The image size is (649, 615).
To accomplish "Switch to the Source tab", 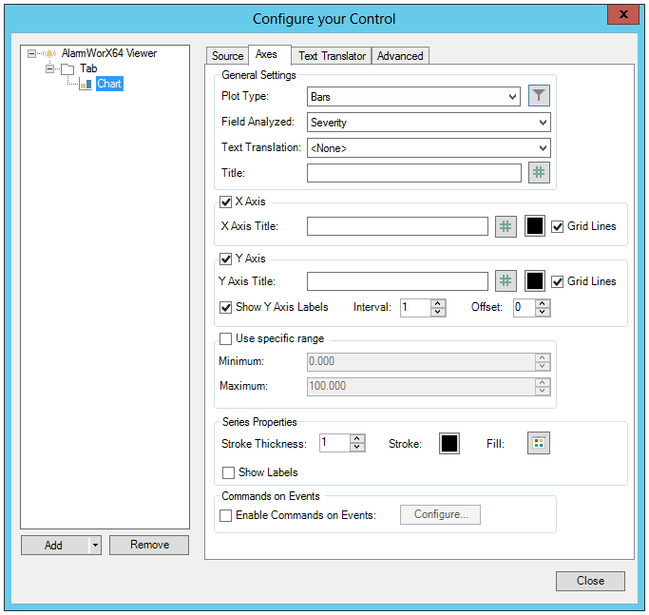I will pyautogui.click(x=227, y=56).
